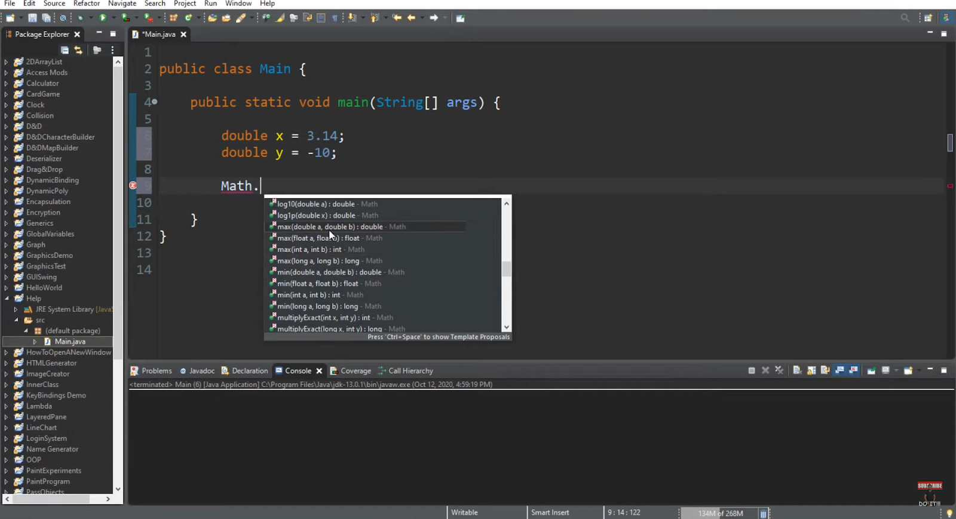Image resolution: width=956 pixels, height=519 pixels.
Task: Open the Open Console dropdown arrow
Action: tap(919, 371)
